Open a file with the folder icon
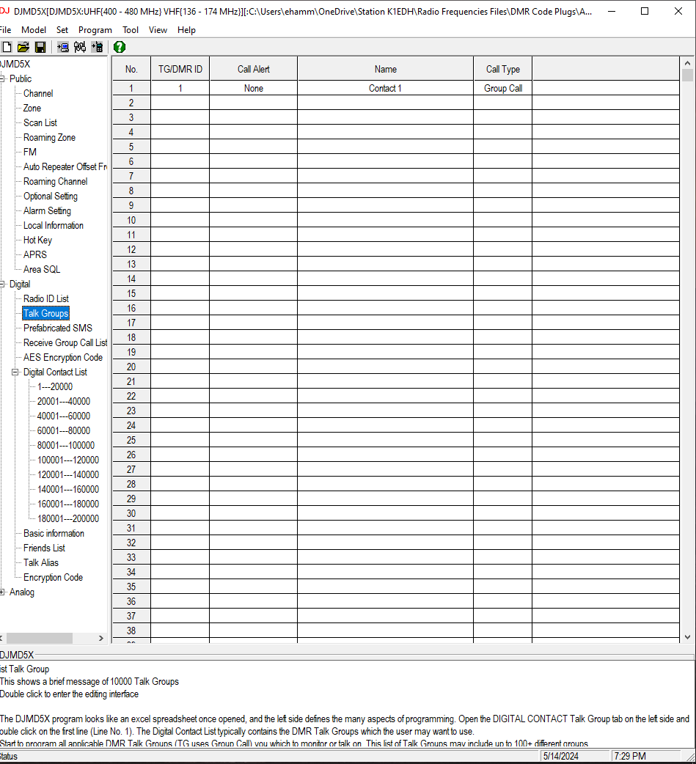Viewport: 696px width, 764px height. point(23,47)
